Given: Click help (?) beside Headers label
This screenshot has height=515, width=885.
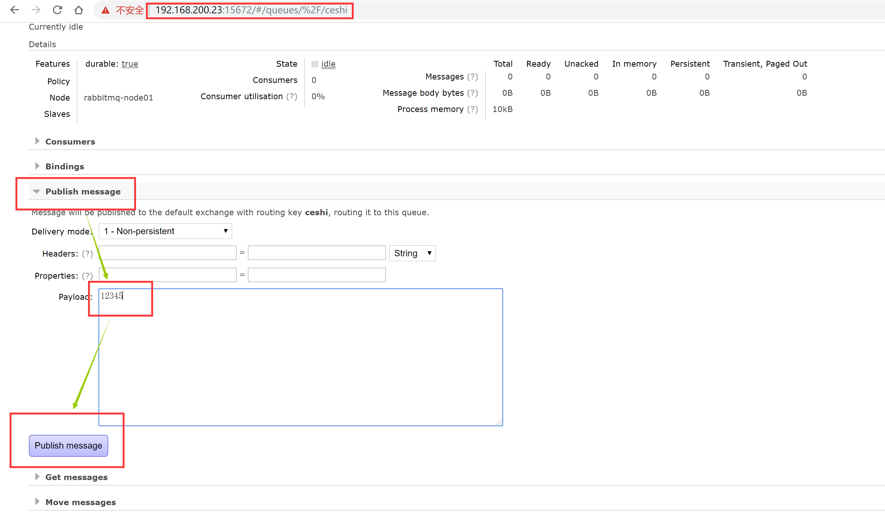Looking at the screenshot, I should click(87, 253).
